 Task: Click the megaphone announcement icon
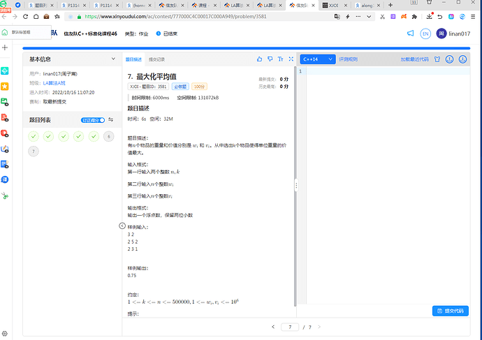tap(410, 34)
